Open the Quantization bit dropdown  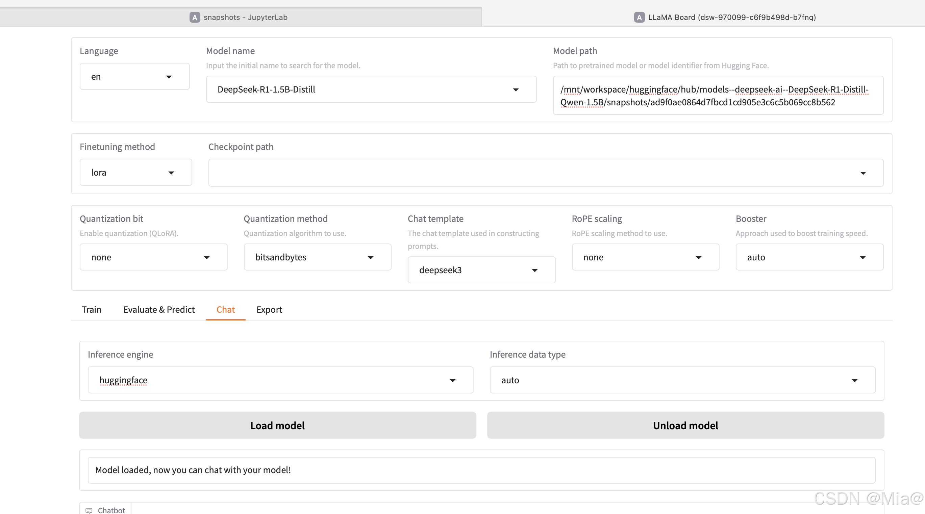coord(206,257)
